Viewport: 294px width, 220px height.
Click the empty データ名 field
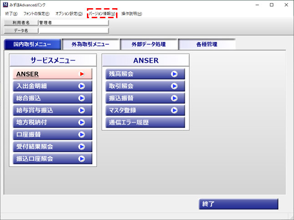[74, 30]
